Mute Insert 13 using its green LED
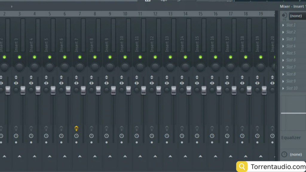The height and width of the screenshot is (172, 306). [170, 57]
